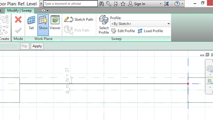
Task: Toggle Show work plane button
Action: 43,25
